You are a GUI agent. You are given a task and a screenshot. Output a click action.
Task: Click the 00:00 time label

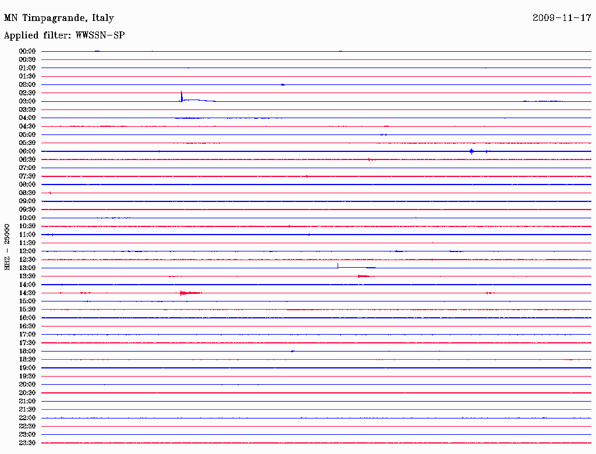coord(27,51)
